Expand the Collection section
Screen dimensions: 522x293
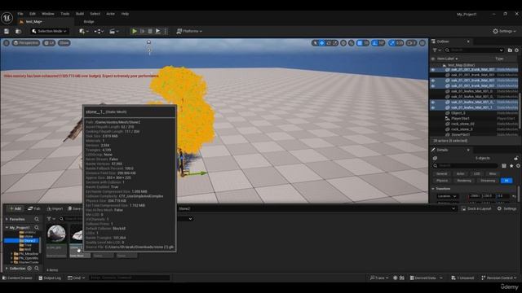[7, 269]
